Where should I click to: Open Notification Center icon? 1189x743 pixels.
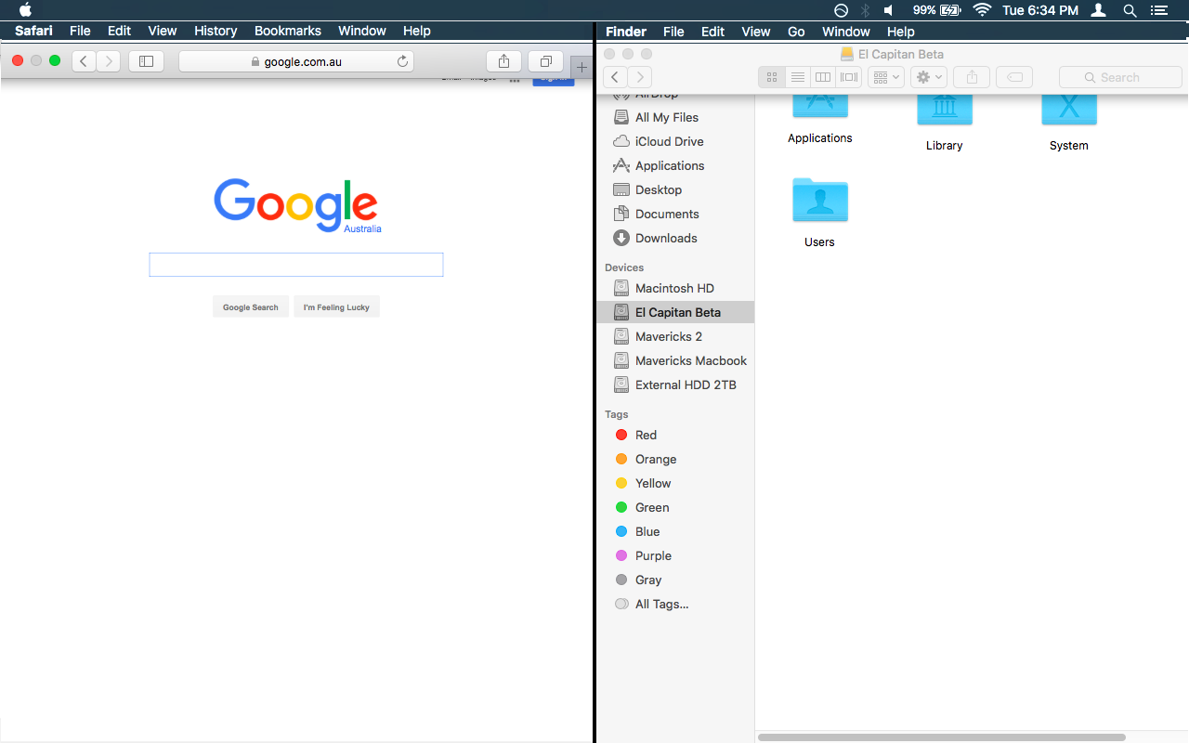pos(1158,10)
